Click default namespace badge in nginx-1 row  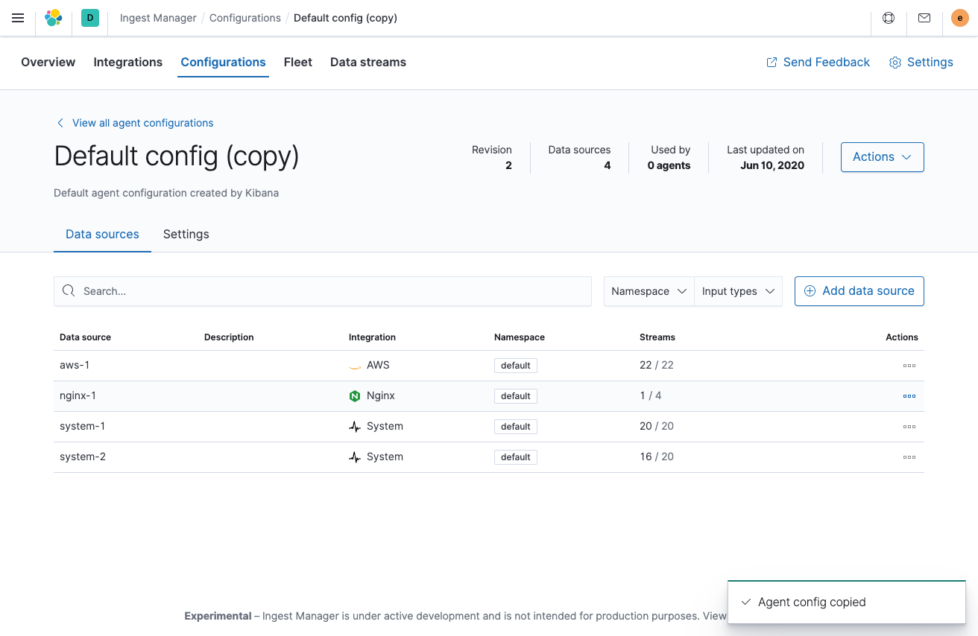[515, 396]
